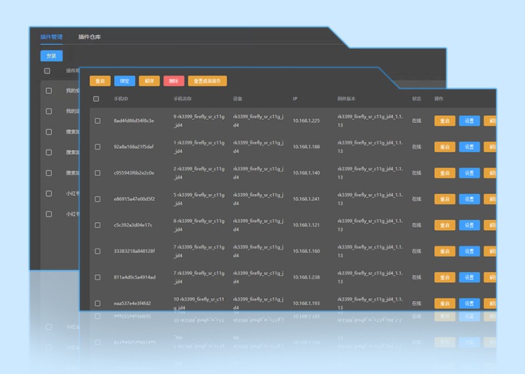Select the checkbox for device 92a8a168a21f5daf
The height and width of the screenshot is (374, 525).
(97, 147)
